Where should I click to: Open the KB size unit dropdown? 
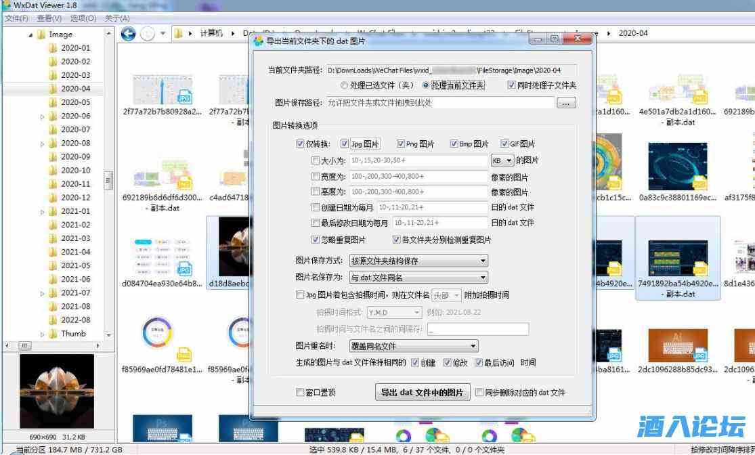[x=502, y=160]
